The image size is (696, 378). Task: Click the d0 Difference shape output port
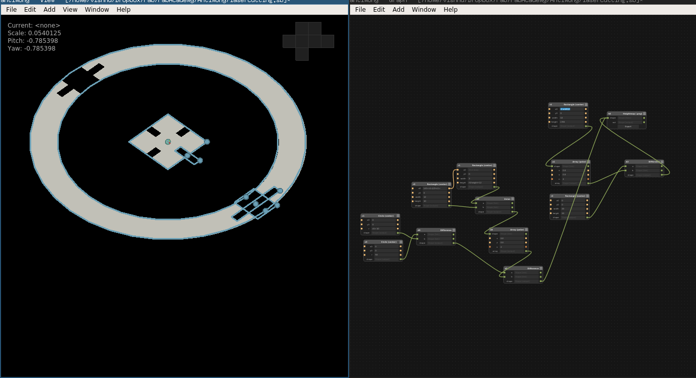pyautogui.click(x=453, y=243)
